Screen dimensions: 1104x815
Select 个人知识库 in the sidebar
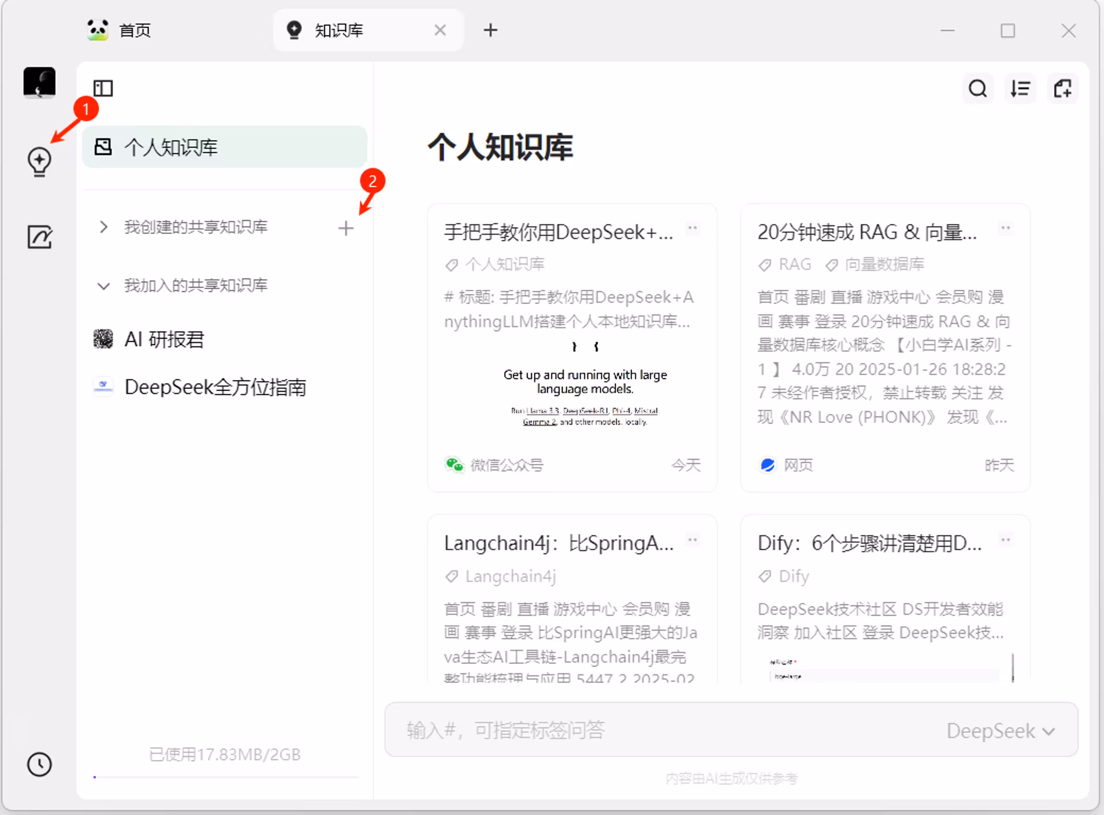click(224, 147)
